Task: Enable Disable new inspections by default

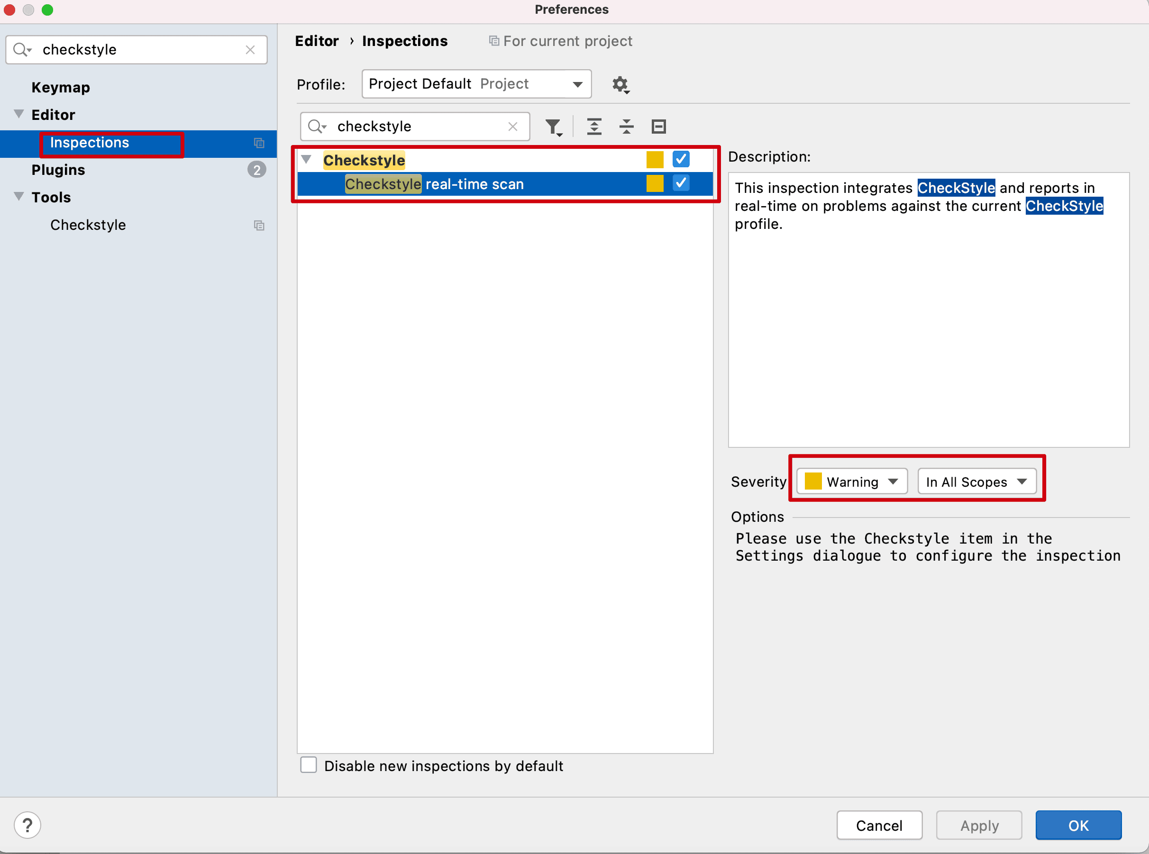Action: (309, 765)
